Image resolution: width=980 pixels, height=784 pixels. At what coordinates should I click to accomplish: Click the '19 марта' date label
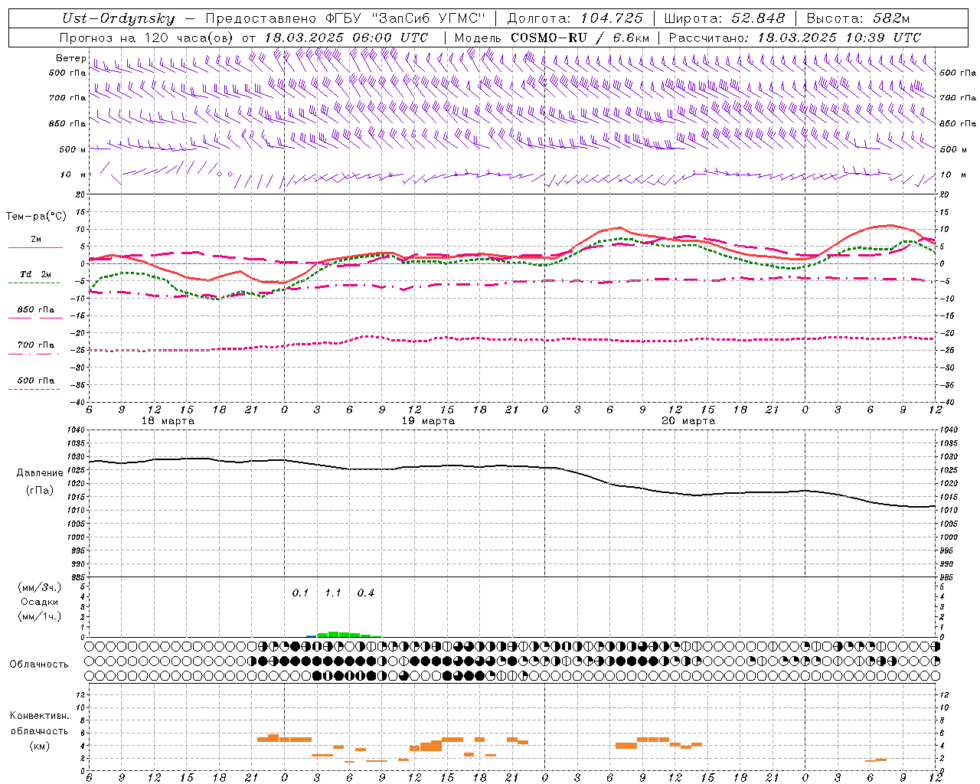(428, 421)
